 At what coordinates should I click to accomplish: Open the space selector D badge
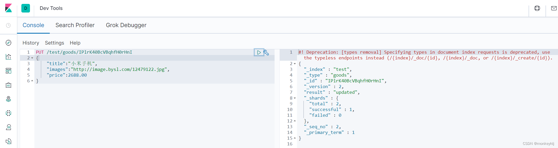tap(26, 8)
